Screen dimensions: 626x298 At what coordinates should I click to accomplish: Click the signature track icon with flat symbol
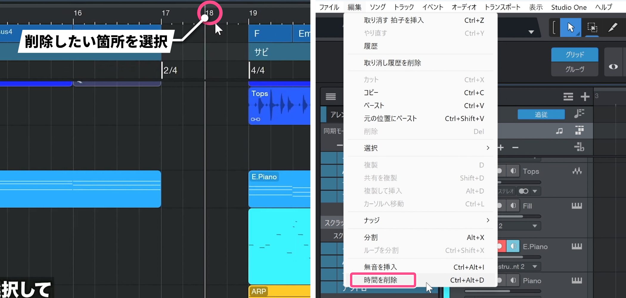(579, 147)
